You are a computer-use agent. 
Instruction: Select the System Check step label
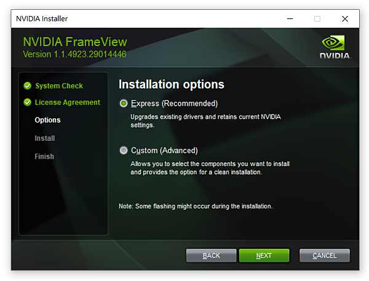59,86
